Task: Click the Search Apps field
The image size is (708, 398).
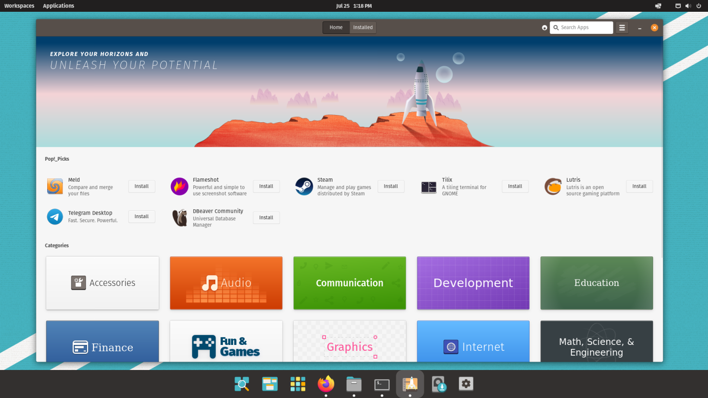Action: 581,28
